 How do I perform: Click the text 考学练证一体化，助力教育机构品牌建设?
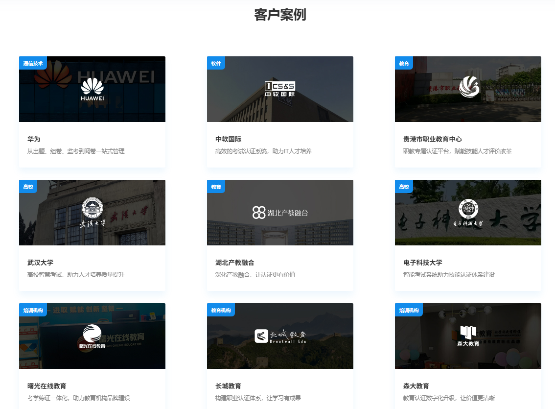[79, 398]
